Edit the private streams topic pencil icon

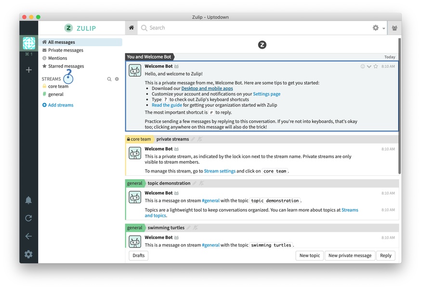[x=193, y=139]
